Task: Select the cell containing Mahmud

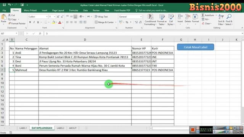Action: click(27, 70)
